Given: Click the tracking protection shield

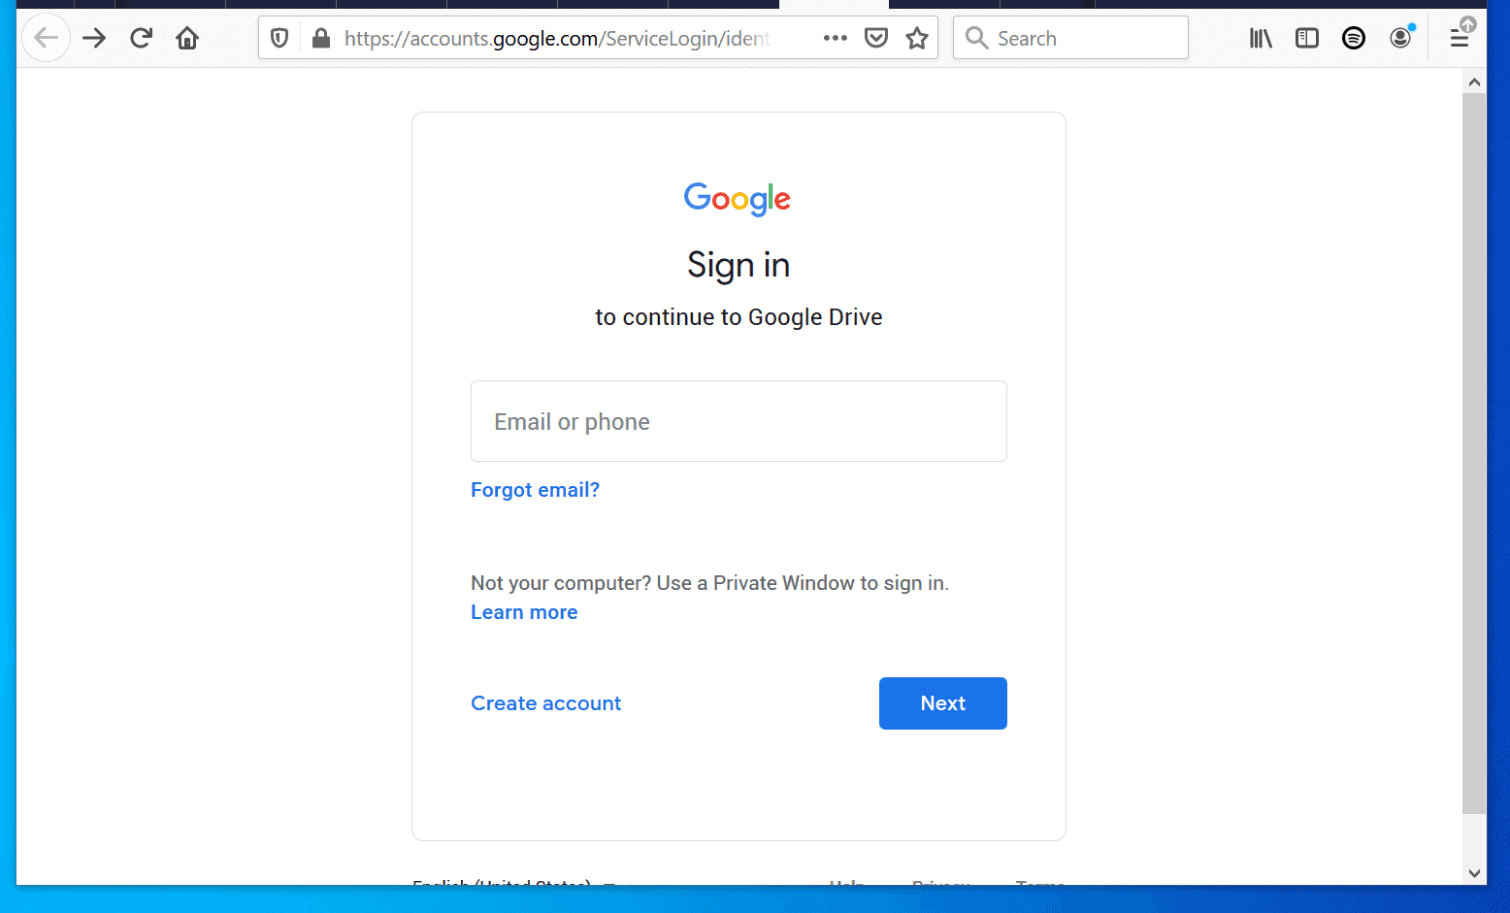Looking at the screenshot, I should pyautogui.click(x=279, y=37).
